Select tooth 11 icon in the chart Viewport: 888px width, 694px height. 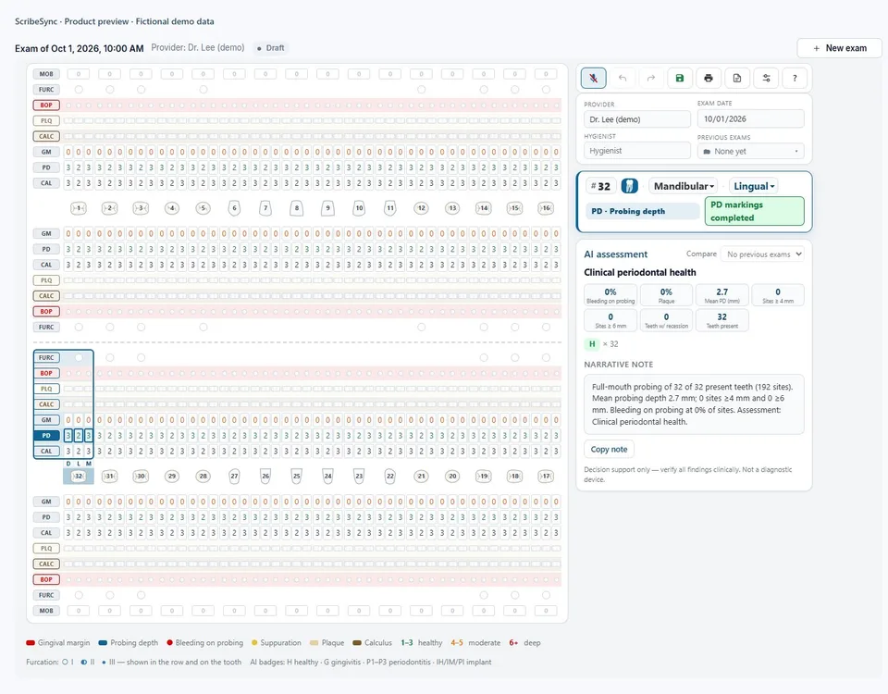[x=390, y=208]
